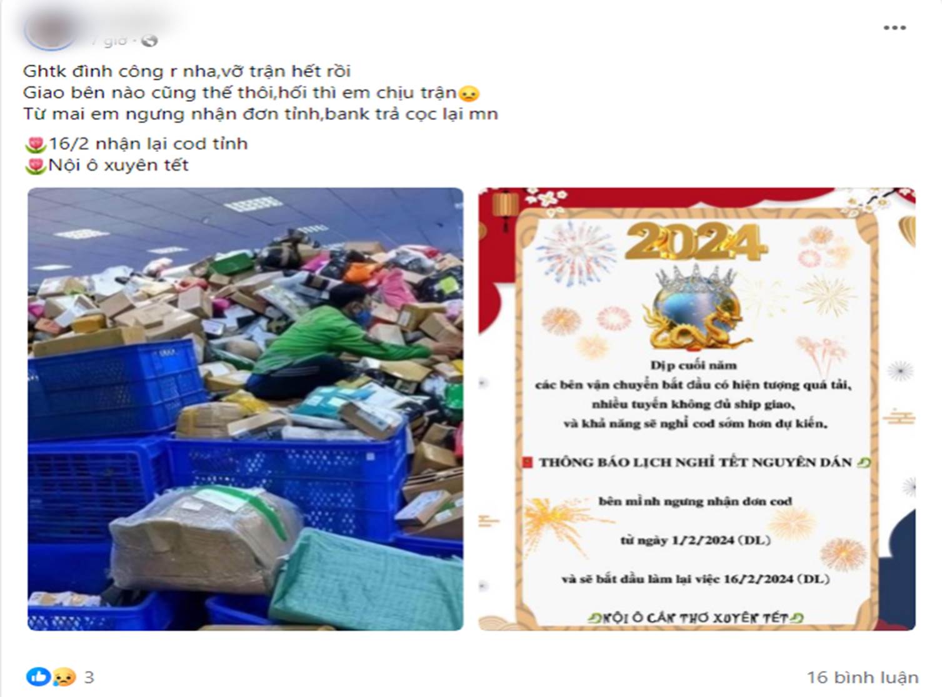The height and width of the screenshot is (697, 942).
Task: Click the globe public privacy icon
Action: pos(149,41)
